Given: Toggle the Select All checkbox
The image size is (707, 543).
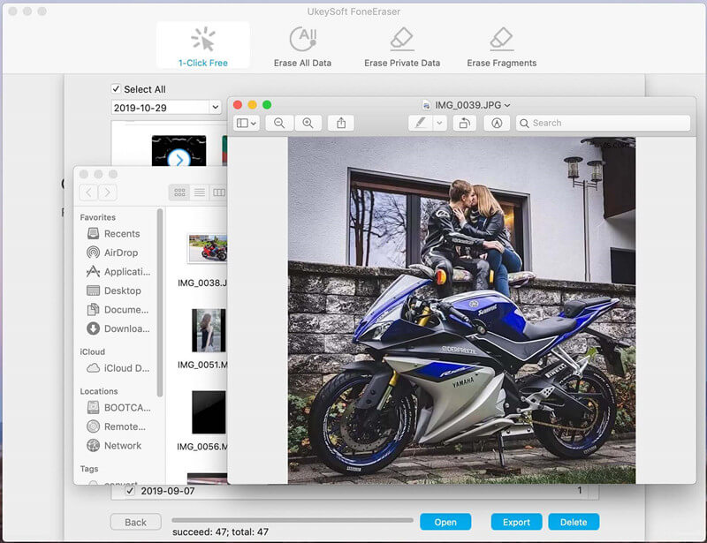Looking at the screenshot, I should click(116, 89).
